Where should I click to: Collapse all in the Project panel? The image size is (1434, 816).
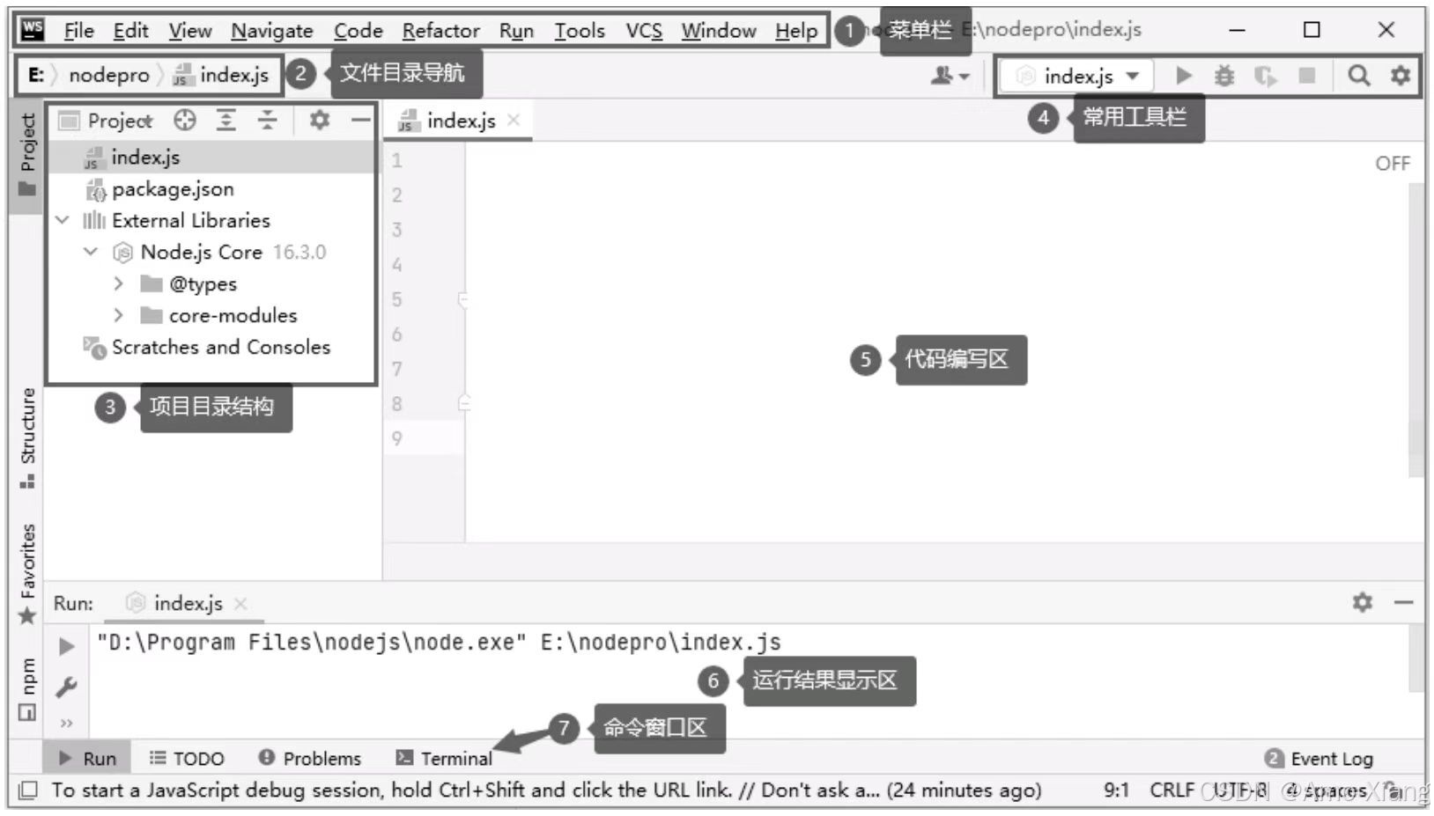(x=267, y=121)
